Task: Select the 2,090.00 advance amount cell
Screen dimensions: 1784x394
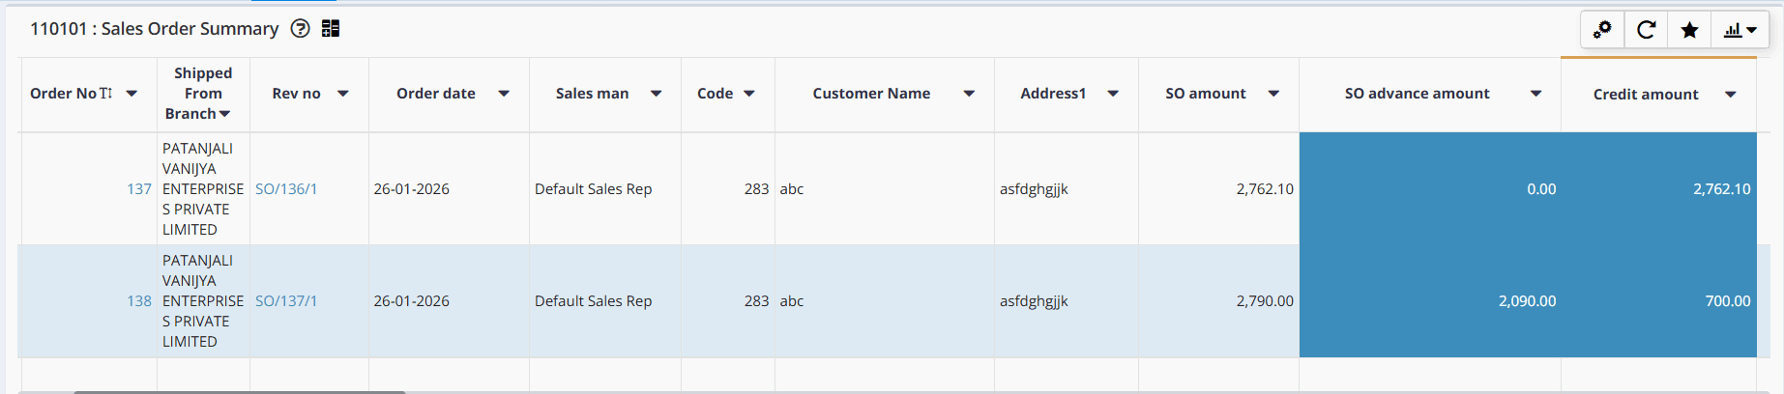Action: click(1527, 301)
